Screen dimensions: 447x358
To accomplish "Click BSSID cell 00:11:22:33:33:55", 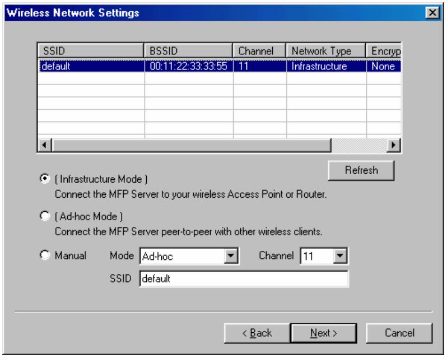I will [189, 66].
